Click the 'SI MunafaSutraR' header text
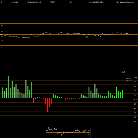This screenshot has width=138, height=138. [x=34, y=2]
